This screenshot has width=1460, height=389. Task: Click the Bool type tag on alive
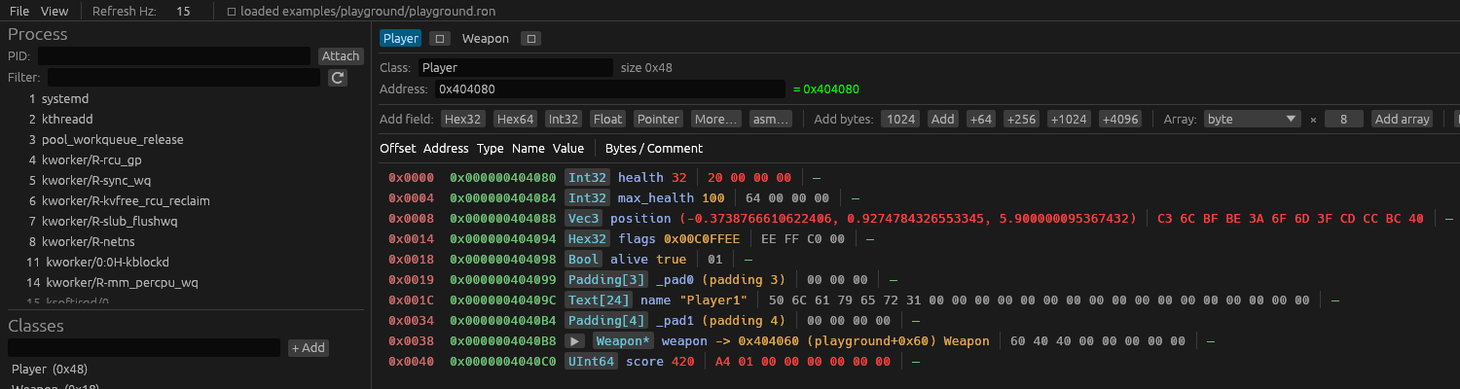click(584, 260)
